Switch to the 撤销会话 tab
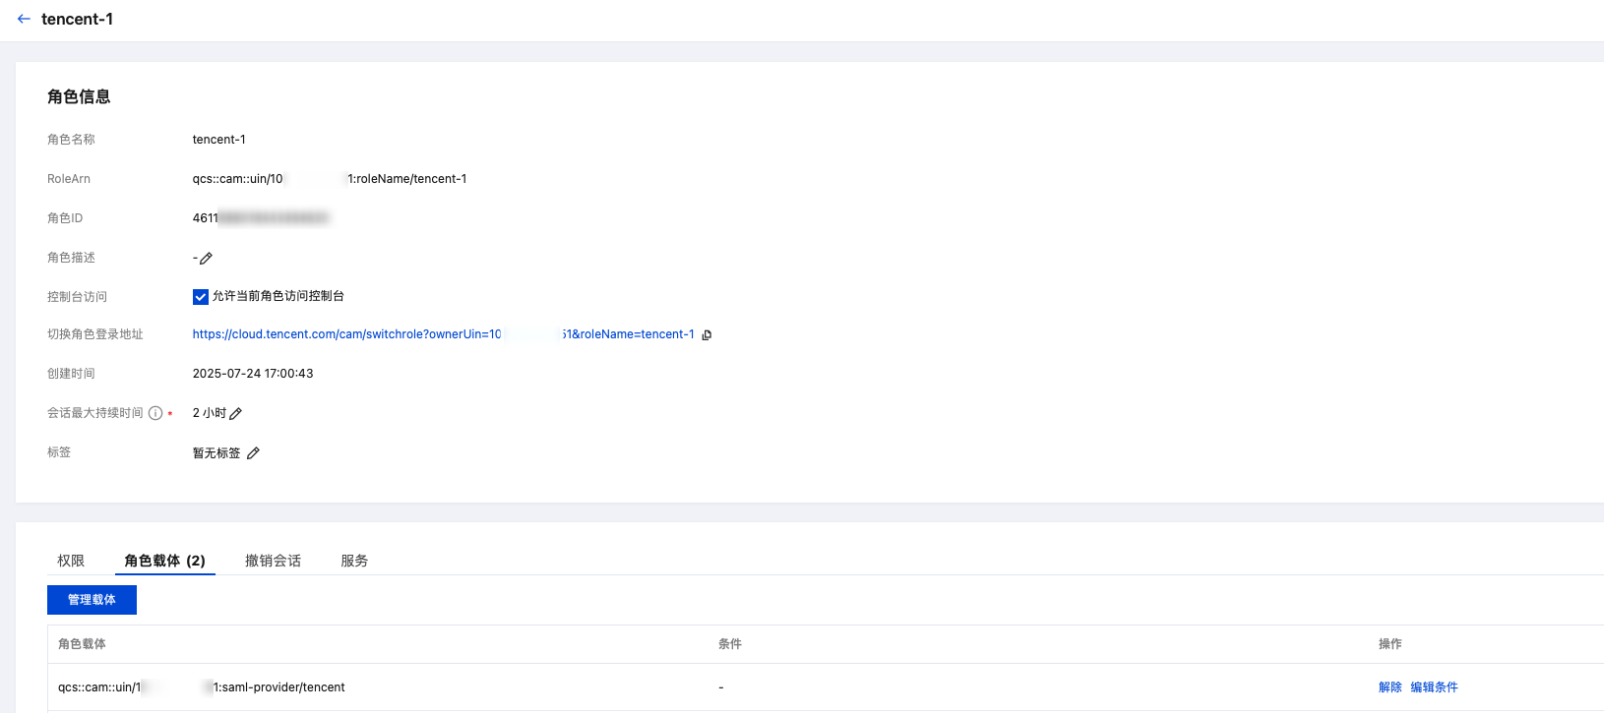This screenshot has height=715, width=1604. point(273,561)
